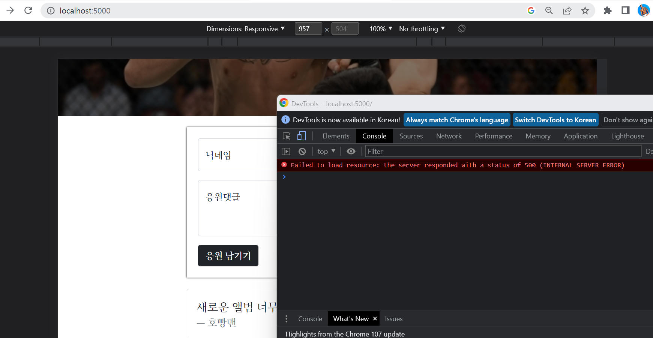
Task: Open the Sources panel
Action: tap(411, 136)
